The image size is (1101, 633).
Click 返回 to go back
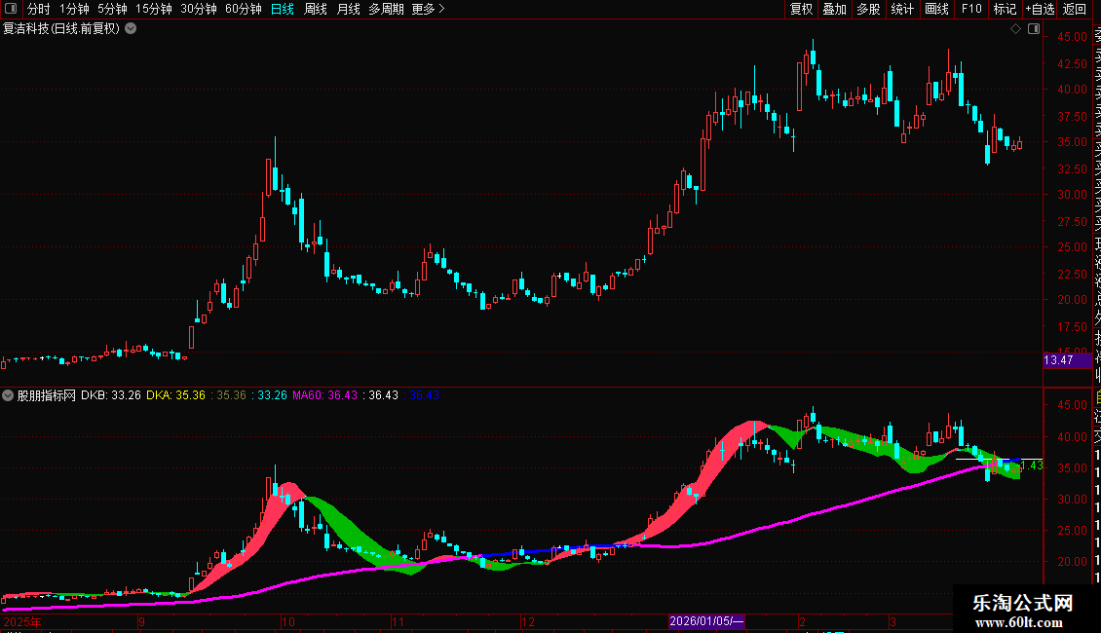1075,9
